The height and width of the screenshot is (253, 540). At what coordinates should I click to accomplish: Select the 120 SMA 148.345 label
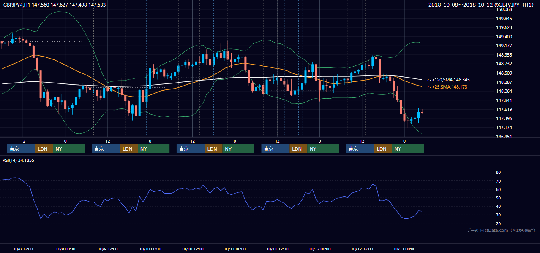click(x=448, y=80)
